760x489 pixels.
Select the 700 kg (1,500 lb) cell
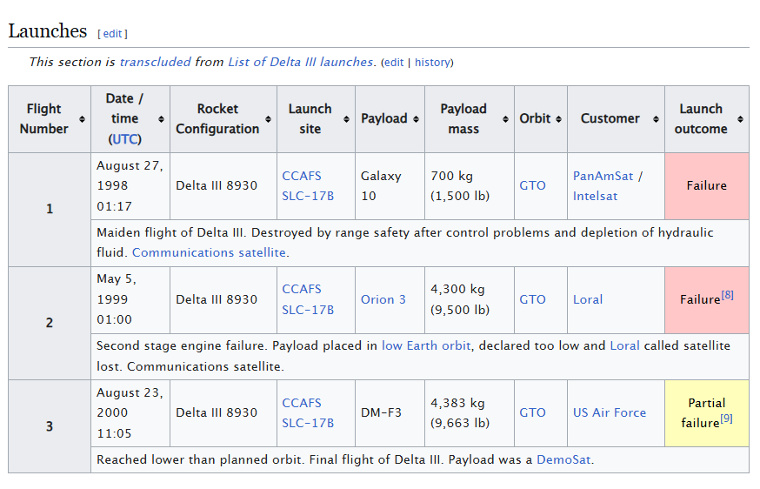(470, 186)
